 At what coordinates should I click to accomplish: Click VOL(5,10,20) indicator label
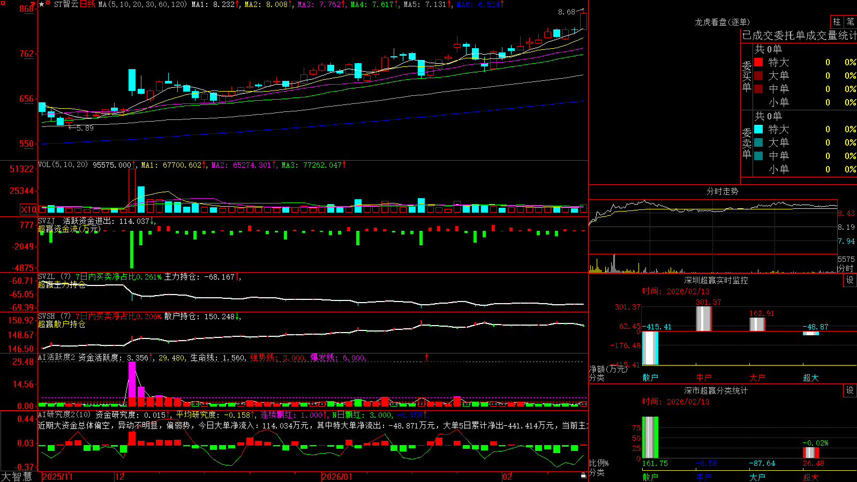[63, 165]
